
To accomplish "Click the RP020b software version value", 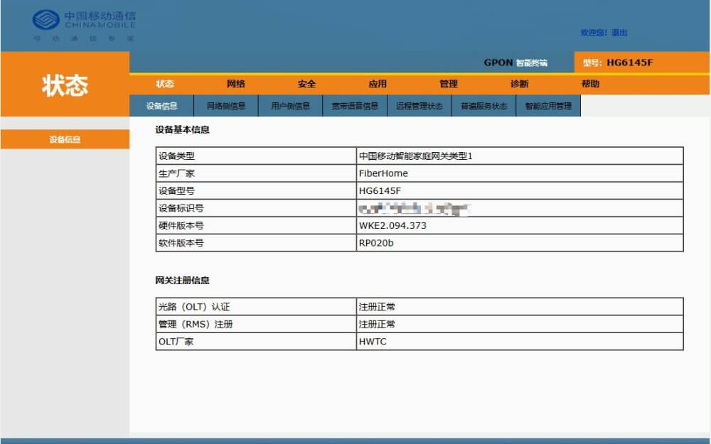I will coord(376,243).
